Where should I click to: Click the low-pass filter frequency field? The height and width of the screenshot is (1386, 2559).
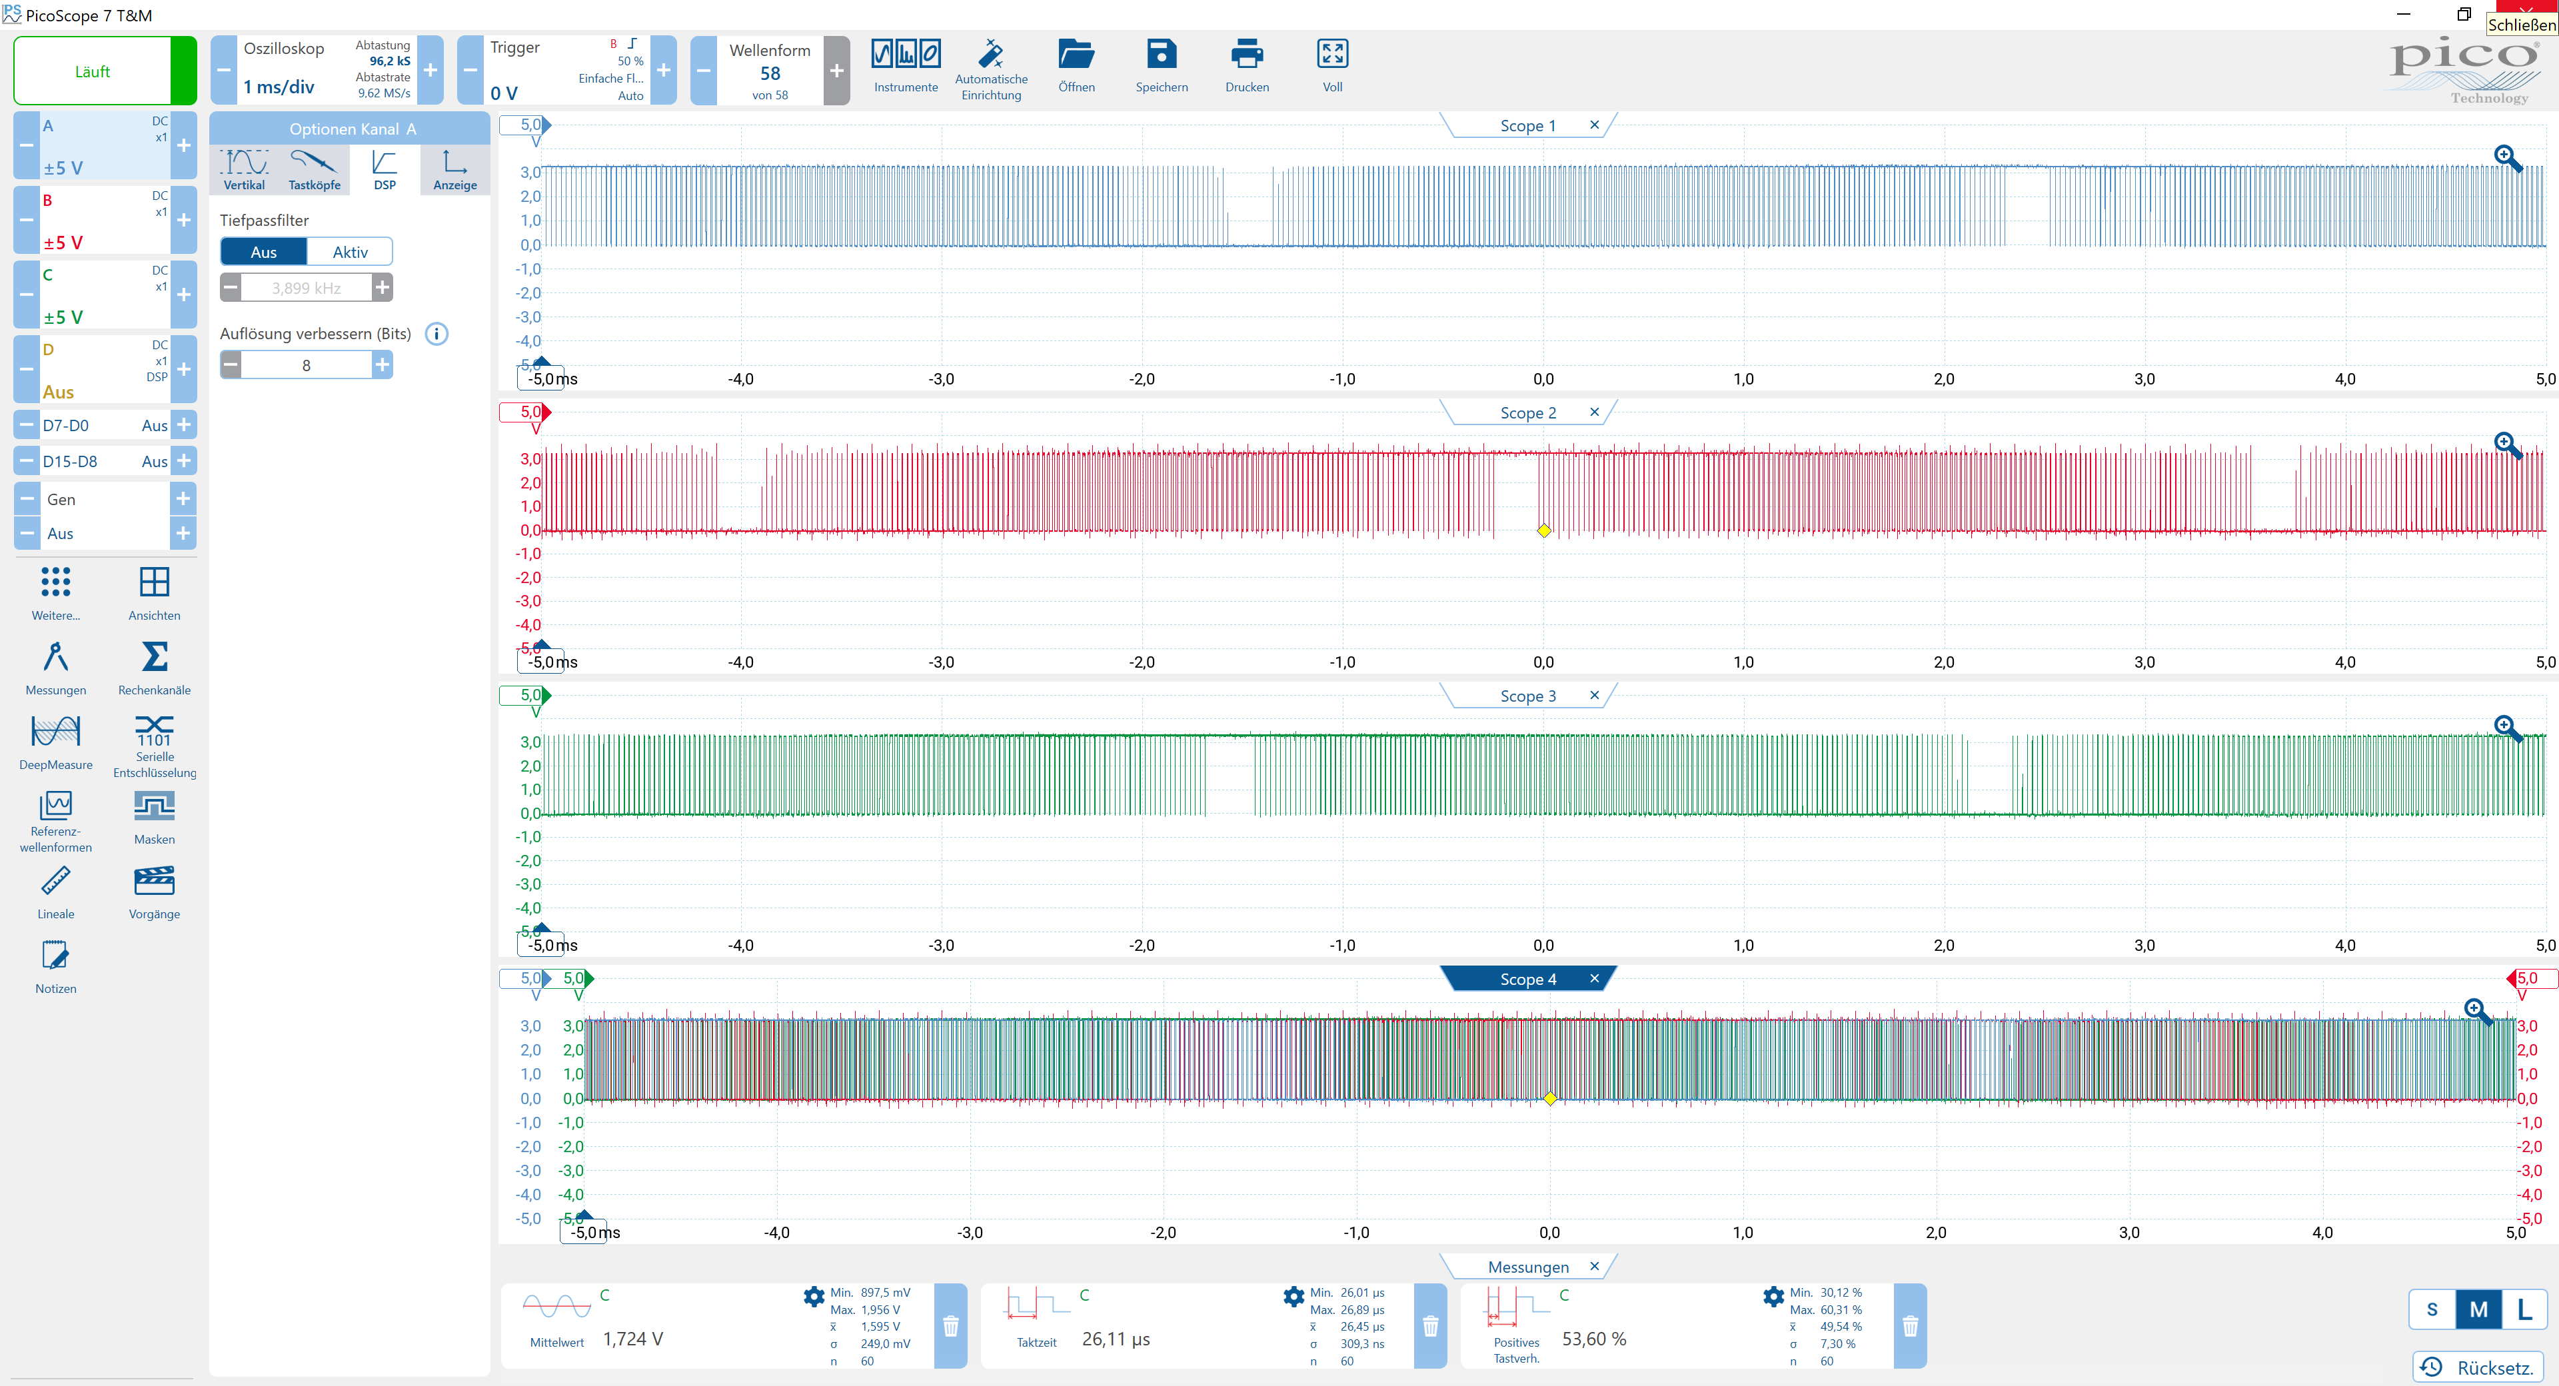[x=306, y=288]
